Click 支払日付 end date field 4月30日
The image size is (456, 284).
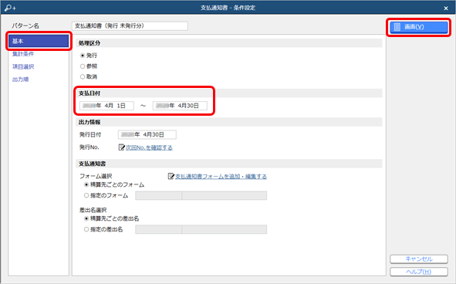(180, 106)
